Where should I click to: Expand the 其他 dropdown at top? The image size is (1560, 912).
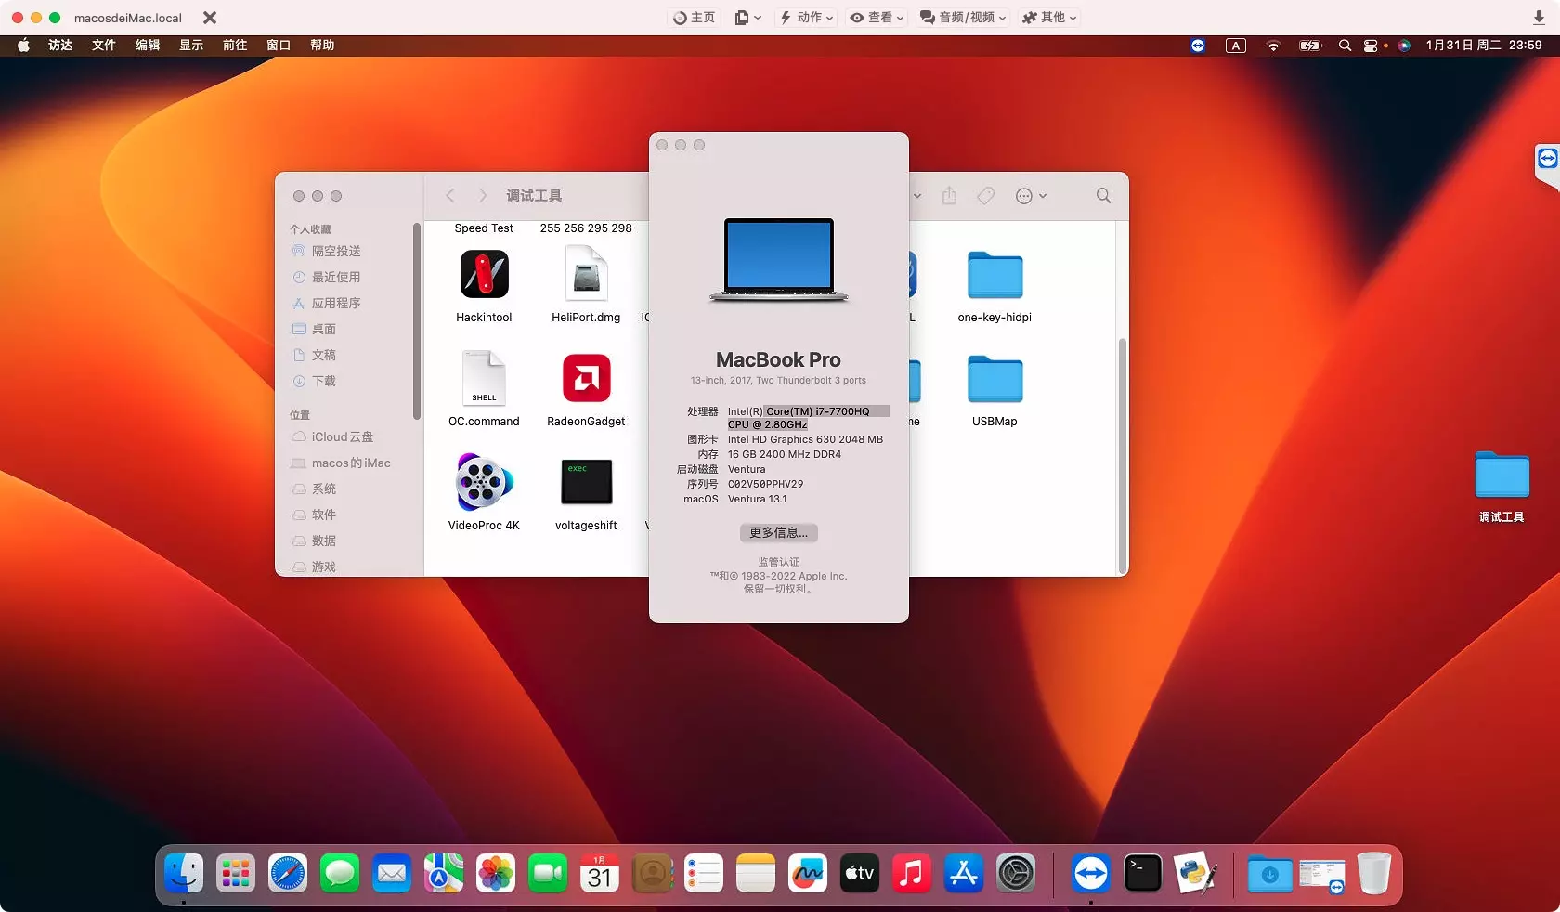1047,17
